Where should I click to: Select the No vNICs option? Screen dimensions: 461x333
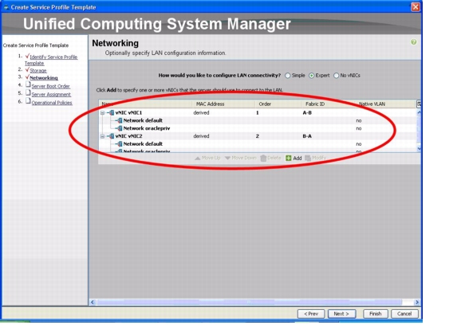[336, 76]
